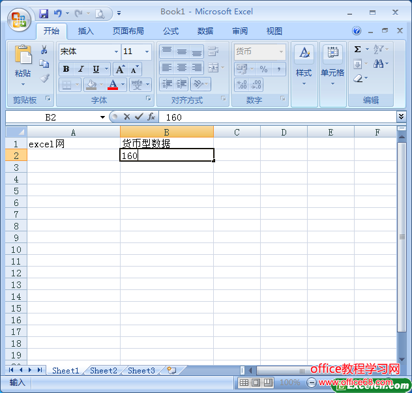Image resolution: width=412 pixels, height=393 pixels.
Task: Open the Sheet3 worksheet tab
Action: coord(141,370)
